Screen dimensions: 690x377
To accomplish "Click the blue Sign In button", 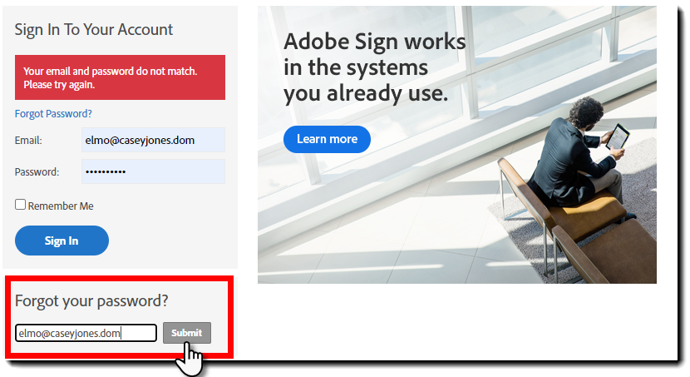I will point(62,241).
